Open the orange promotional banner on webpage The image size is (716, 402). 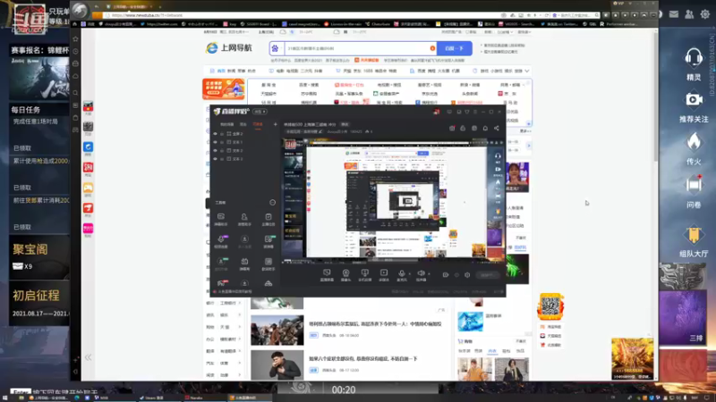tap(223, 88)
